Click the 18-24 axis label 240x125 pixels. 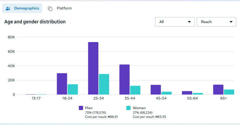pyautogui.click(x=67, y=98)
